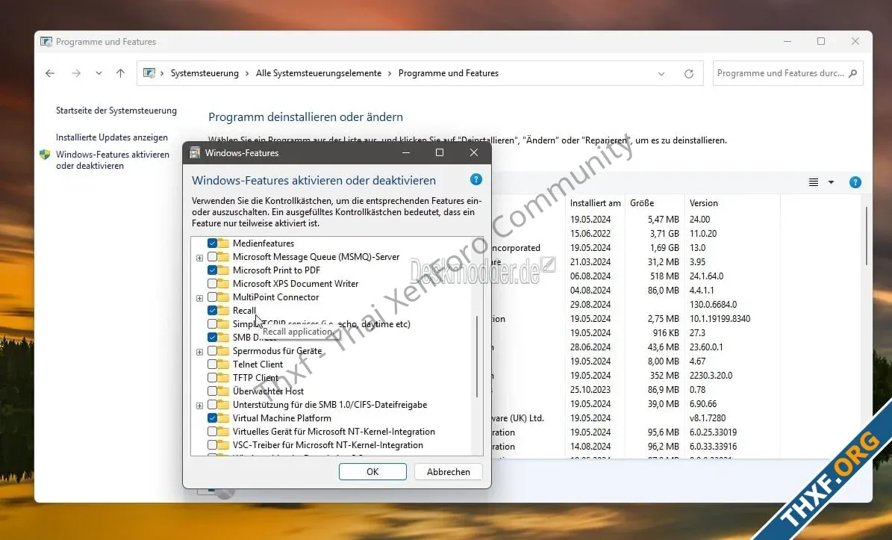Viewport: 892px width, 540px height.
Task: Open the address bar history dropdown
Action: (x=661, y=74)
